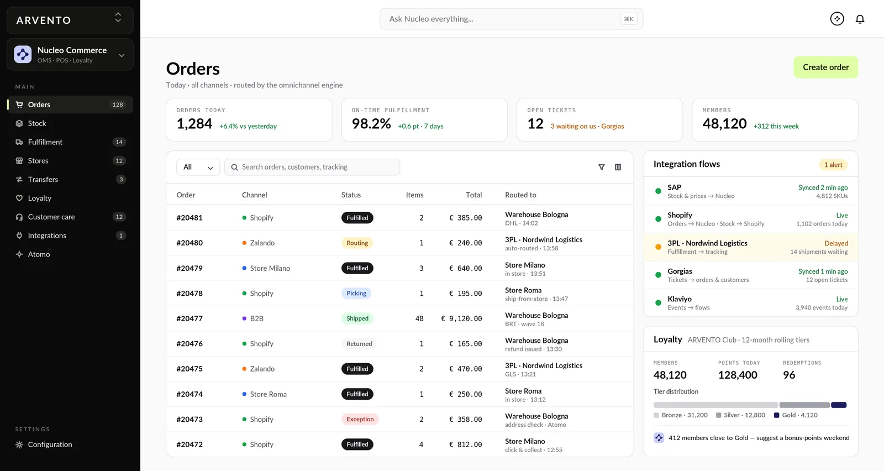Sort by the Status column header
Screen dimensions: 884x471
(x=351, y=195)
